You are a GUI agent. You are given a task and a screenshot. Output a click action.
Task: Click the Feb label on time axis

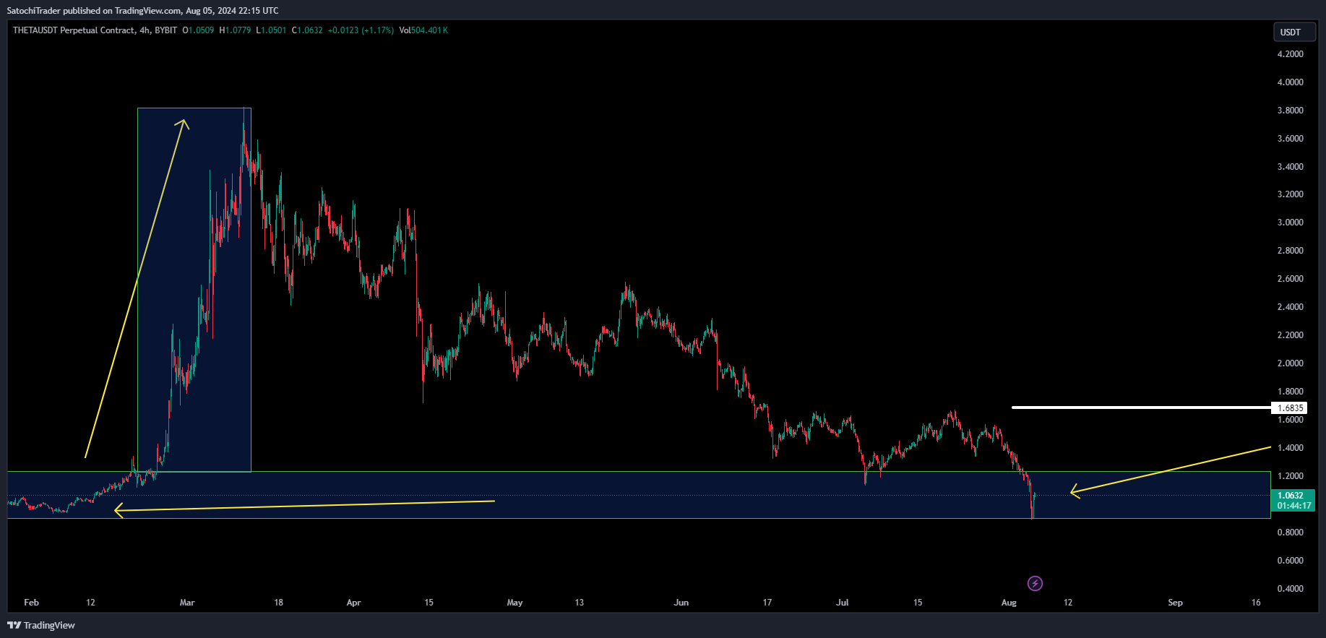coord(31,603)
